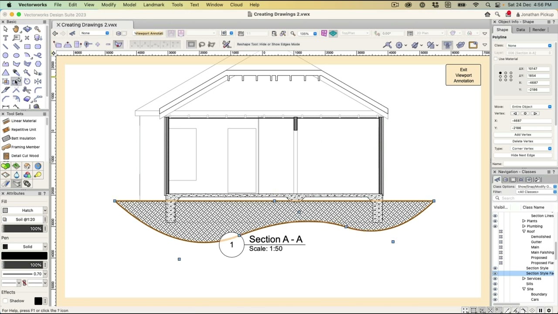Screen dimensions: 558x314
Task: Click the Delete Vertex button
Action: 523,141
